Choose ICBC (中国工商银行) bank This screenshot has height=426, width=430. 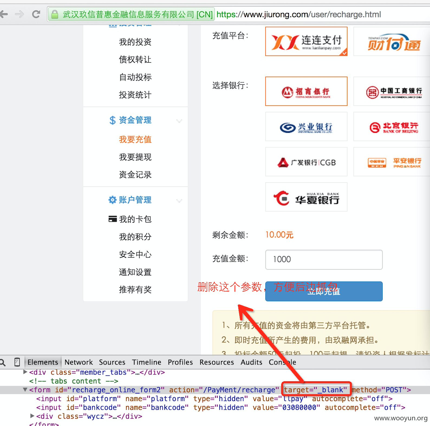click(x=392, y=91)
